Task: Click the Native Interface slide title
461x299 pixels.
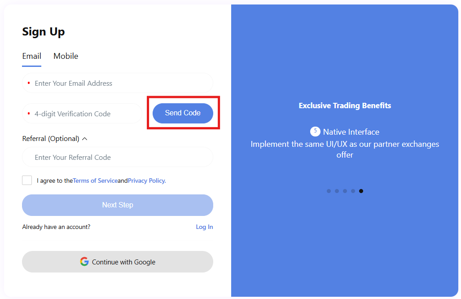Action: [351, 132]
